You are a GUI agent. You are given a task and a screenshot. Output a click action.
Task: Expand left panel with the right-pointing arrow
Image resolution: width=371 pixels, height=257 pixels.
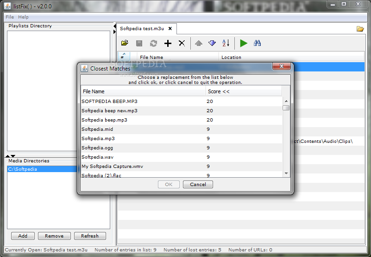114,32
